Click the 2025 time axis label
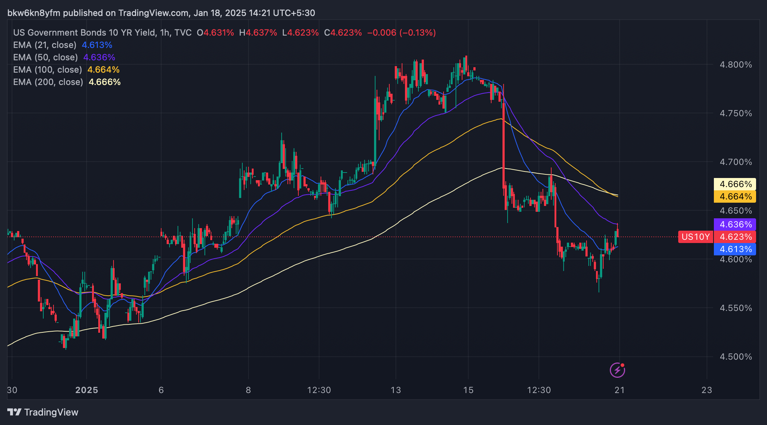Screen dimensions: 767x425 pyautogui.click(x=87, y=390)
